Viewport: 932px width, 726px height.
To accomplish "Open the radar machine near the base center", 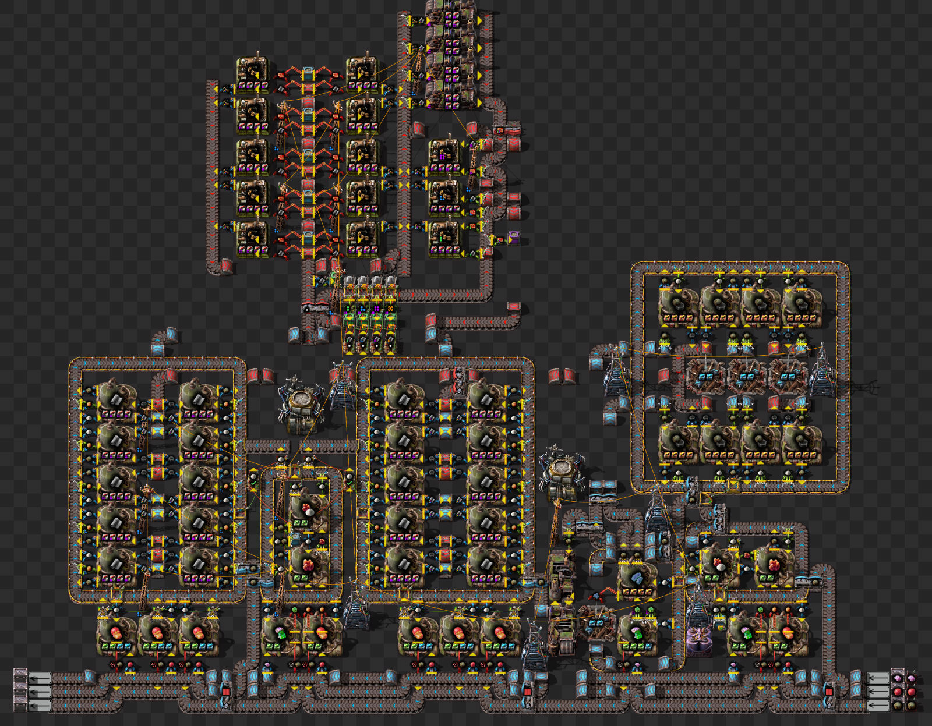I will coord(300,402).
